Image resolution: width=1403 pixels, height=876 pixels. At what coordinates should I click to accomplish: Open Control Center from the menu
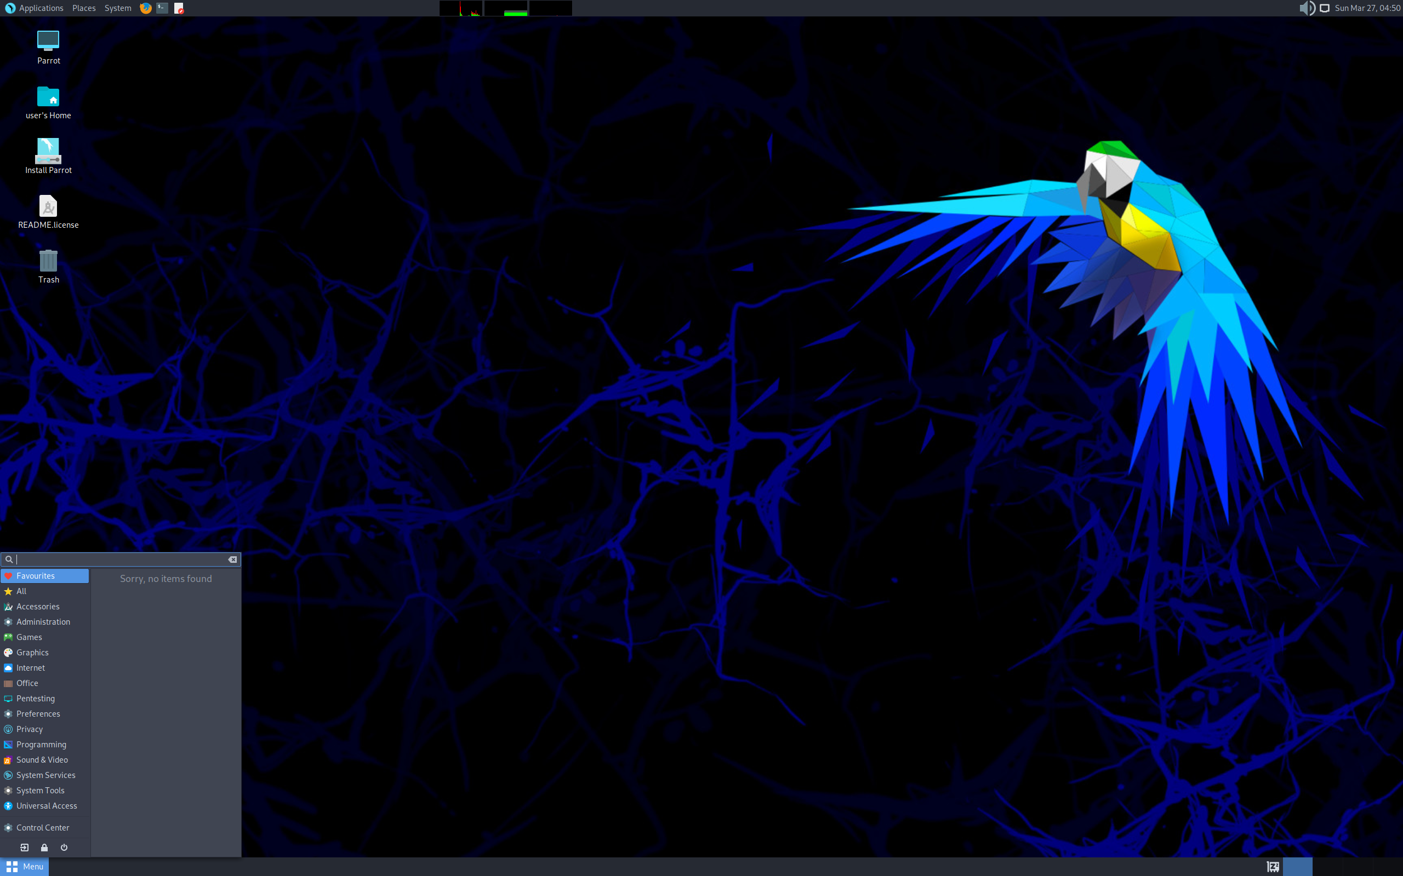42,827
